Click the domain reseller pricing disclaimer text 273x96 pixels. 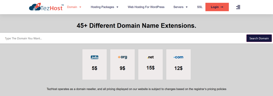136,89
